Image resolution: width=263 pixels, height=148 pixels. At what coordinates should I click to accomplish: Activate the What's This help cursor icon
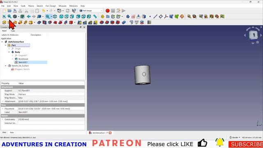tap(74, 11)
